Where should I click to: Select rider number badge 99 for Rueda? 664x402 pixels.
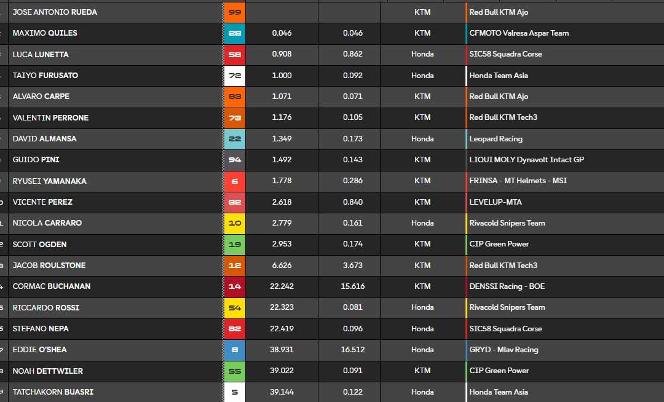coord(234,12)
